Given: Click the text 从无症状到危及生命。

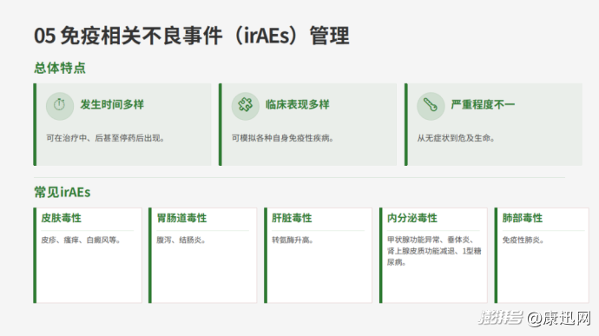Looking at the screenshot, I should 456,138.
